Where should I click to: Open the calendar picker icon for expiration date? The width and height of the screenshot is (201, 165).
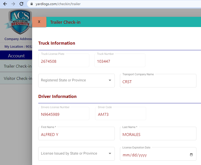pos(191,155)
